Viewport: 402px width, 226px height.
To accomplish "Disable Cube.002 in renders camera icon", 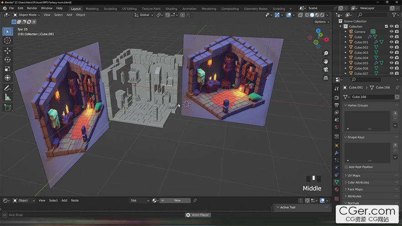I will click(x=397, y=47).
